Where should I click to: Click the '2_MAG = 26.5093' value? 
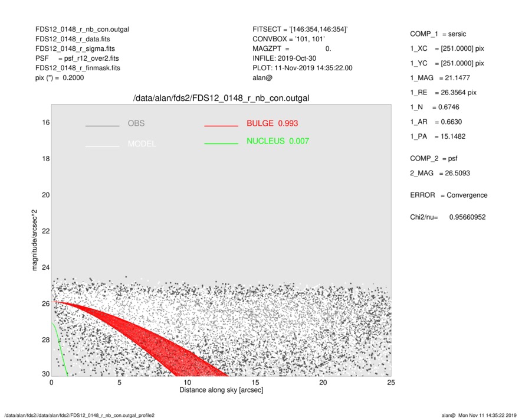[x=440, y=174]
